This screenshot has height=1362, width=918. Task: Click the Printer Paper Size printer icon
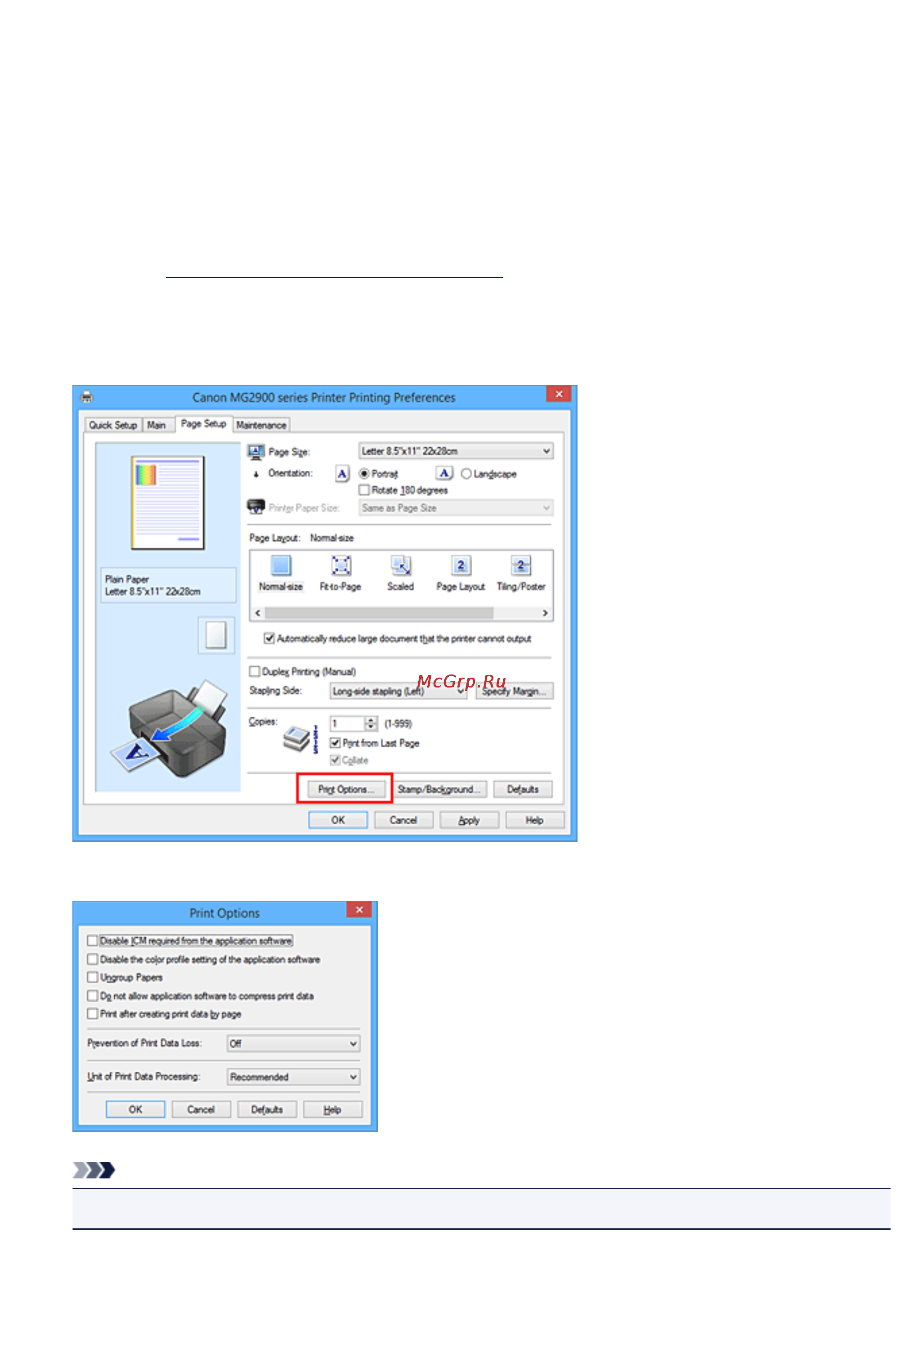point(256,507)
